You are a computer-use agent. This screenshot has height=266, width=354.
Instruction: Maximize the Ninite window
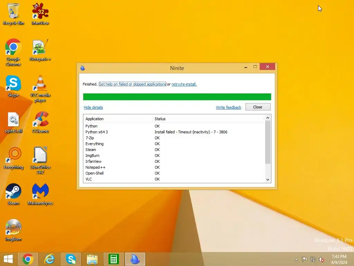[255, 67]
